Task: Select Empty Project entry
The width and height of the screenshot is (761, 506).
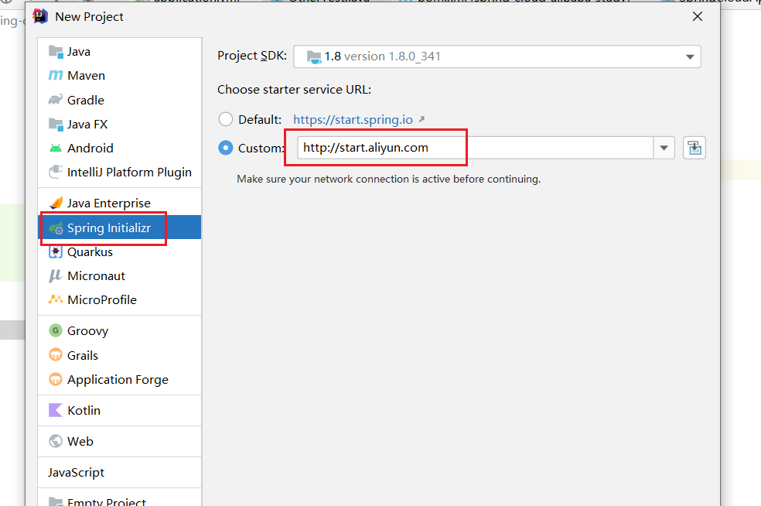Action: 119,500
